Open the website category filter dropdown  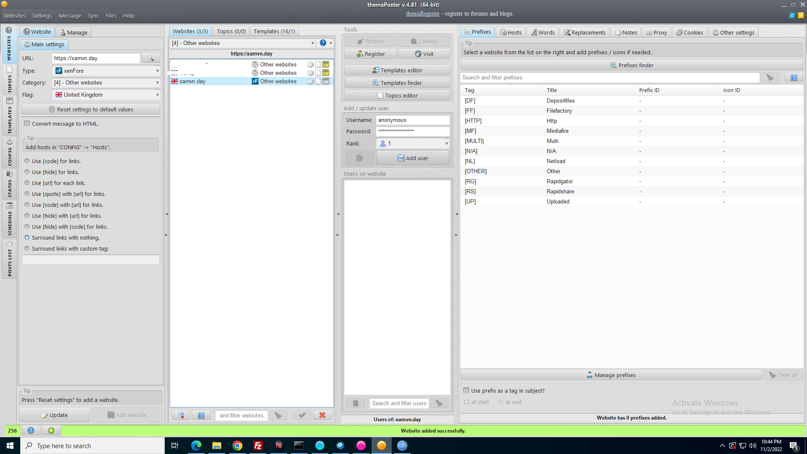click(243, 43)
